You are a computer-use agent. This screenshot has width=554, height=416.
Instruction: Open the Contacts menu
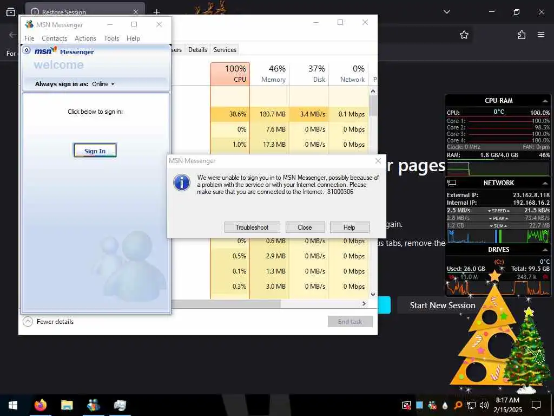[55, 38]
